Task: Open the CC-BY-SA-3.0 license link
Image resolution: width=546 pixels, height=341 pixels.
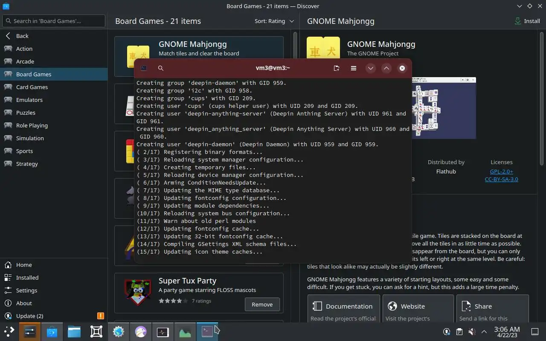Action: 501,179
